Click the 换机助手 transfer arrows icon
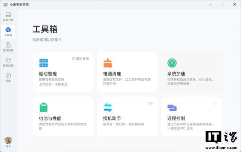241x152 pixels. (108, 107)
